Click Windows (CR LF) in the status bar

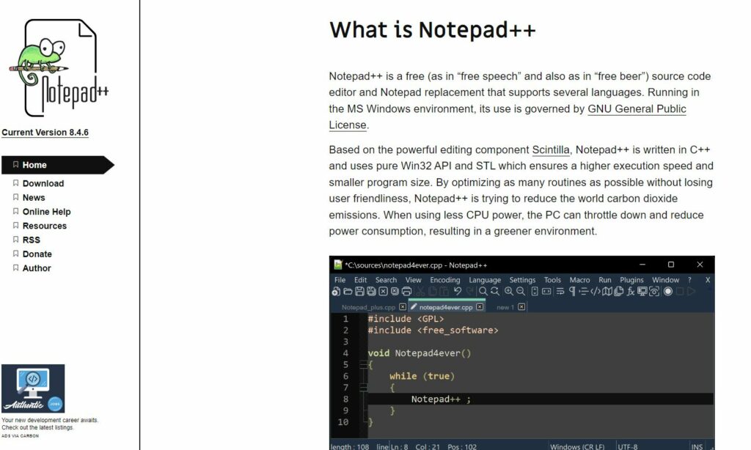tap(577, 446)
